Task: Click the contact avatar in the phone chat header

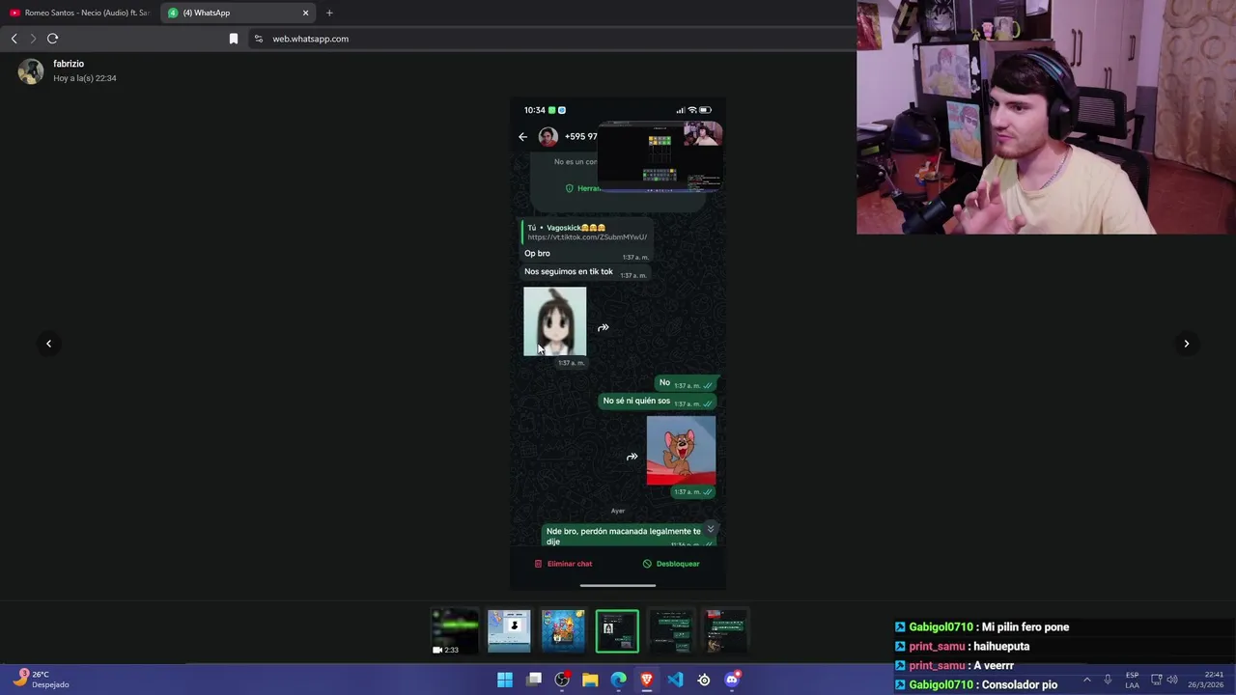Action: click(548, 137)
